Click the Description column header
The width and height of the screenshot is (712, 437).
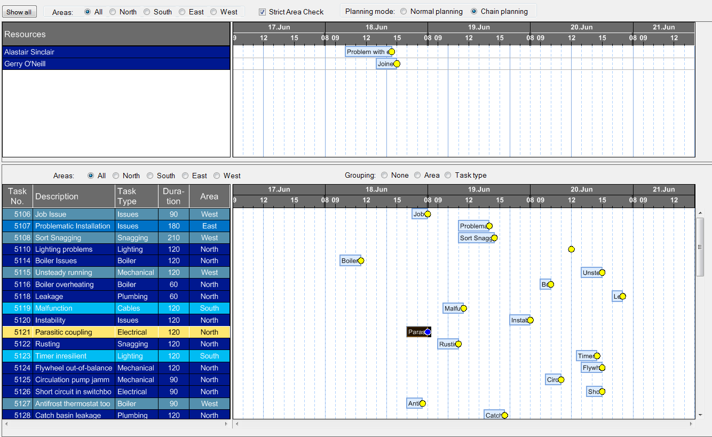click(x=74, y=196)
